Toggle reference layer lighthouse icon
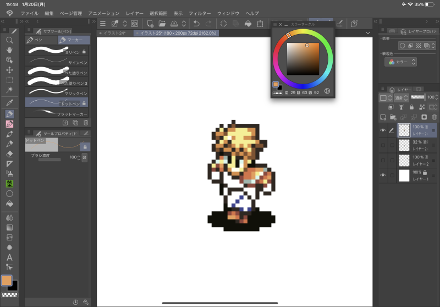Image resolution: width=440 pixels, height=307 pixels. (x=402, y=107)
